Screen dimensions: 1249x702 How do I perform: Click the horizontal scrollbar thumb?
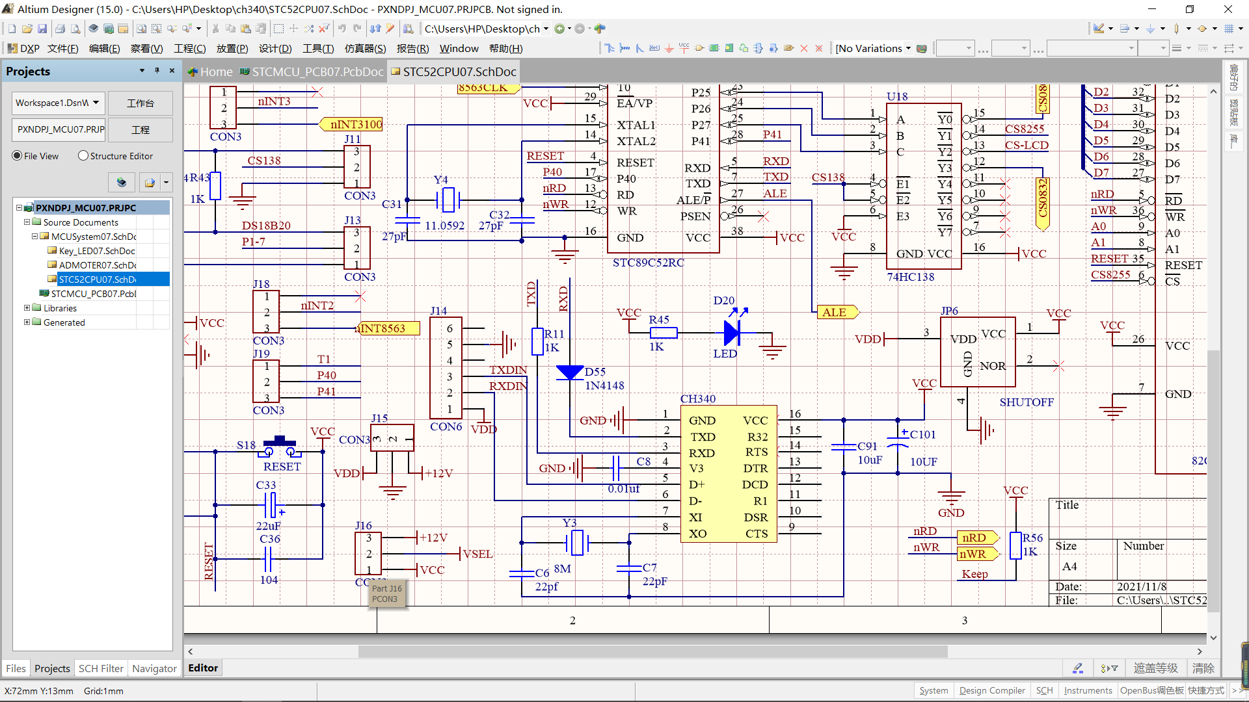pos(652,651)
